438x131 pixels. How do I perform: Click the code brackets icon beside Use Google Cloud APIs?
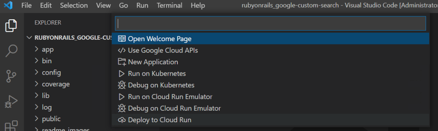(122, 50)
